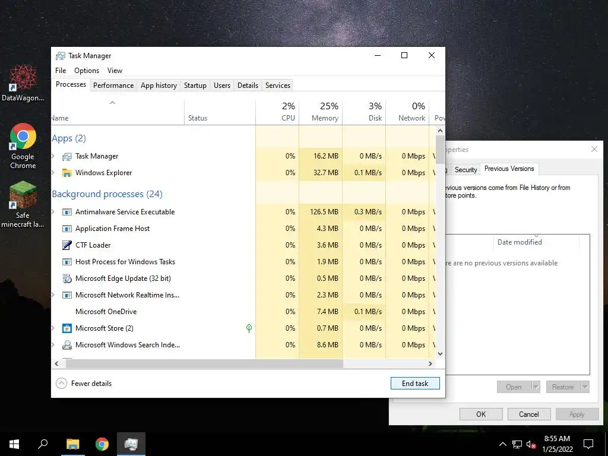Expand Microsoft Network Realtime Inspection row
The width and height of the screenshot is (608, 456).
[x=53, y=295]
